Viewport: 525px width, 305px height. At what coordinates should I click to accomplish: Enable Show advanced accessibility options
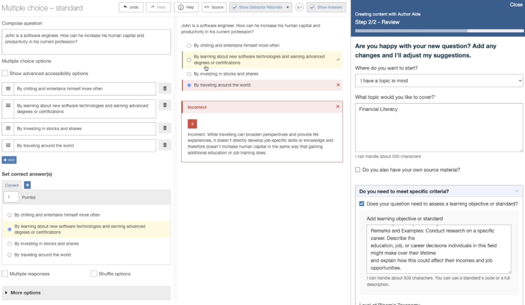point(5,73)
